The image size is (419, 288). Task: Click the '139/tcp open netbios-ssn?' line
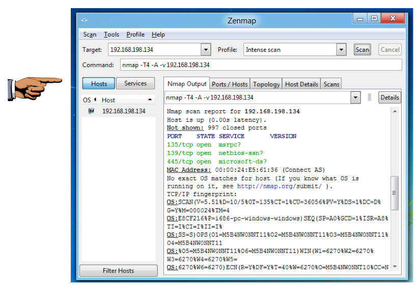[215, 153]
